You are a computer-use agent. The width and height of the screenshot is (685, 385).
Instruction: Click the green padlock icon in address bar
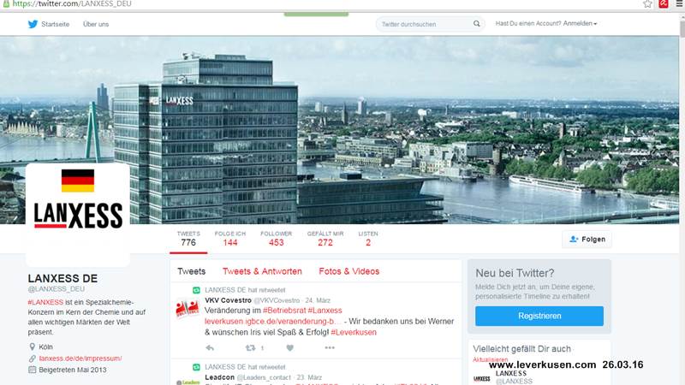click(6, 3)
